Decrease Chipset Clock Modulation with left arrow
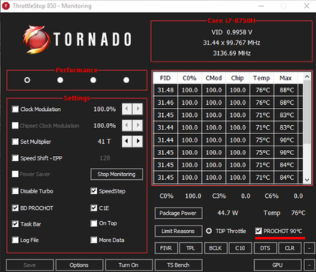The image size is (316, 272). click(x=127, y=125)
